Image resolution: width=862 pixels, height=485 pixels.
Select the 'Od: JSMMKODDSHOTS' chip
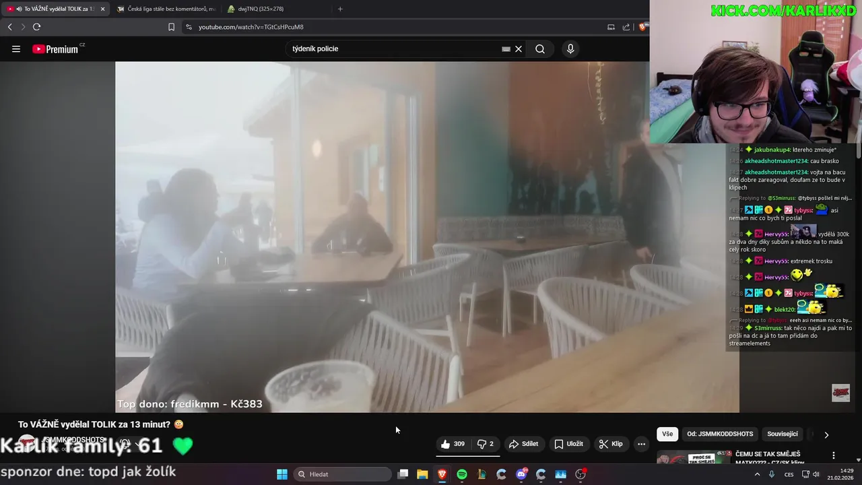(x=720, y=434)
